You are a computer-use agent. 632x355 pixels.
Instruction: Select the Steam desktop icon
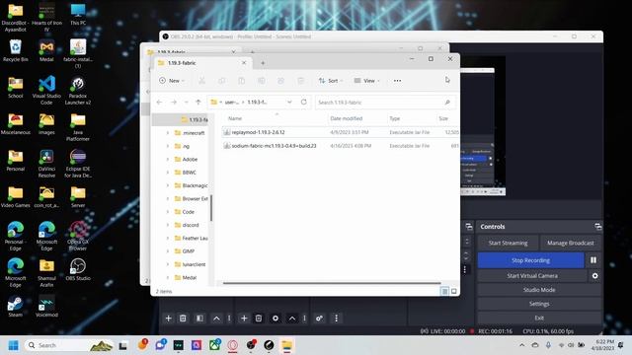pyautogui.click(x=16, y=307)
